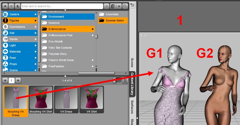The image size is (240, 125).
Task: Select the Hands category
Action: click(x=20, y=39)
